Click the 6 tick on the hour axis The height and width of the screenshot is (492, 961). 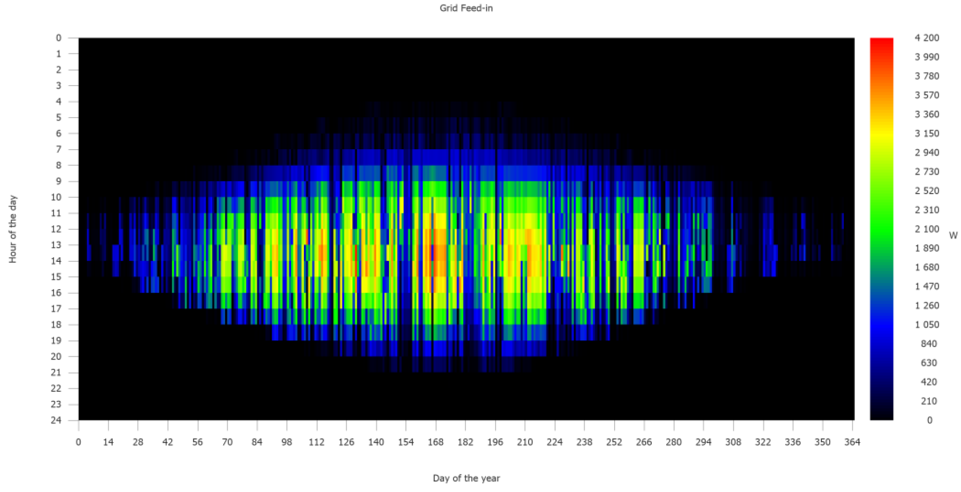pos(59,134)
